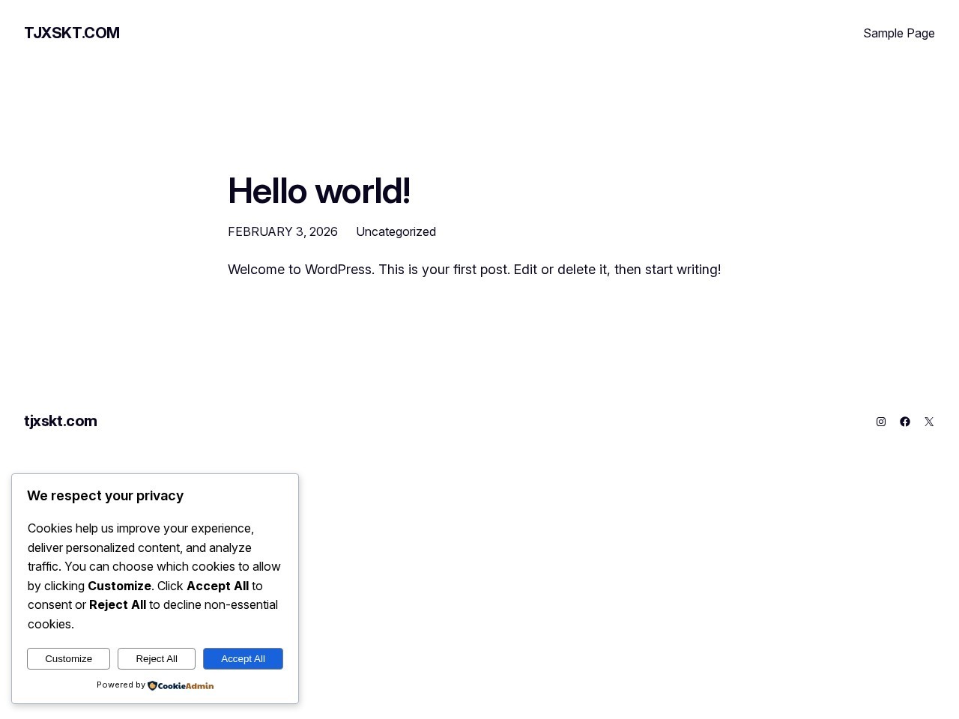Reject all cookies with Reject All button
This screenshot has height=719, width=959.
[x=157, y=658]
